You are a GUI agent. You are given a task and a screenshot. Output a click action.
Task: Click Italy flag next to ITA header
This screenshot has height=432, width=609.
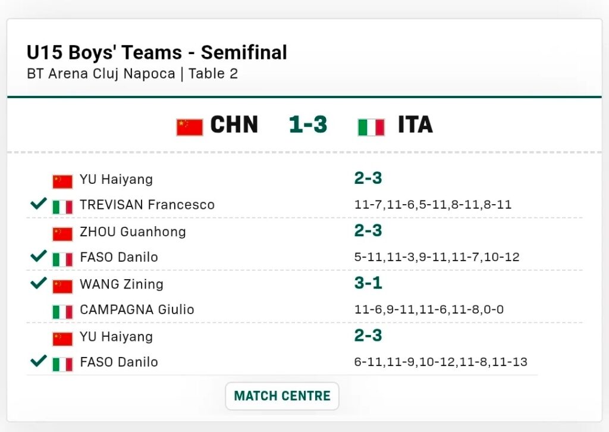pos(371,127)
